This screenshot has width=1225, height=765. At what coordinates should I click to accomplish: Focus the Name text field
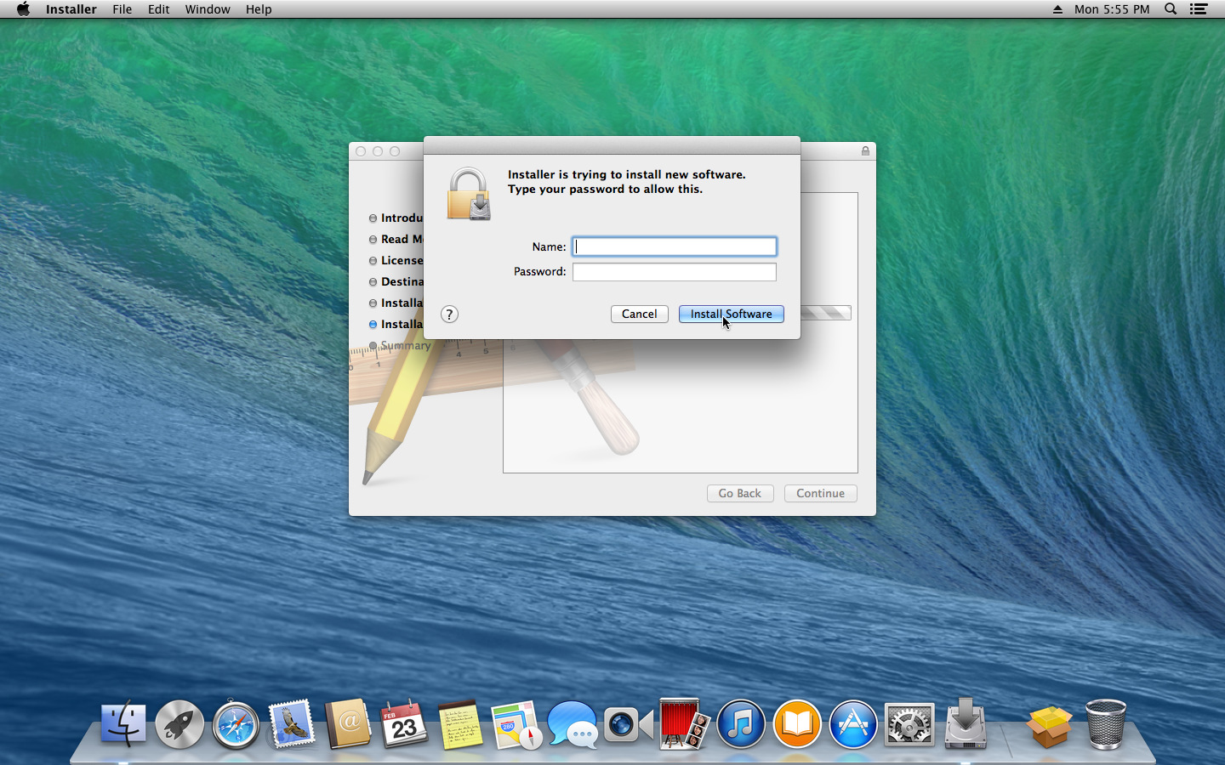click(x=674, y=246)
